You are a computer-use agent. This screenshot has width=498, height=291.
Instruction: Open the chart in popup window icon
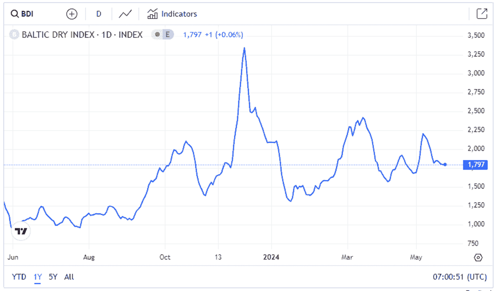coord(482,14)
